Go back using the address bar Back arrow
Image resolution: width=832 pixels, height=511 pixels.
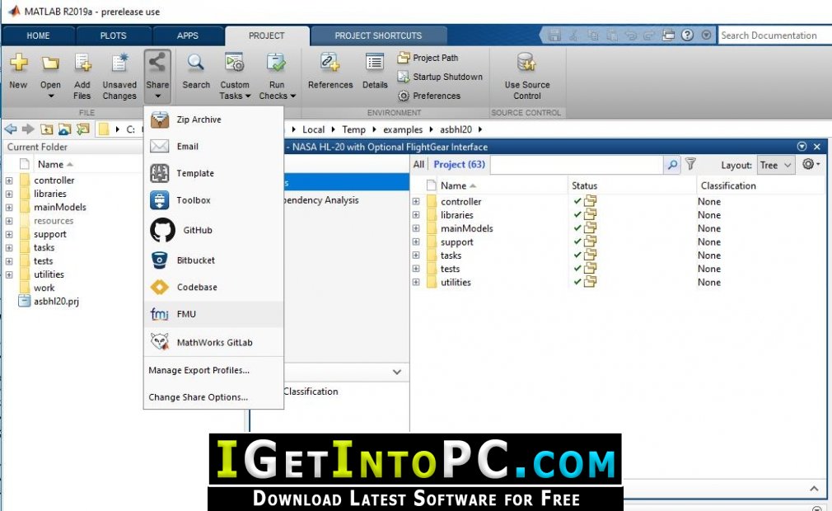click(10, 129)
